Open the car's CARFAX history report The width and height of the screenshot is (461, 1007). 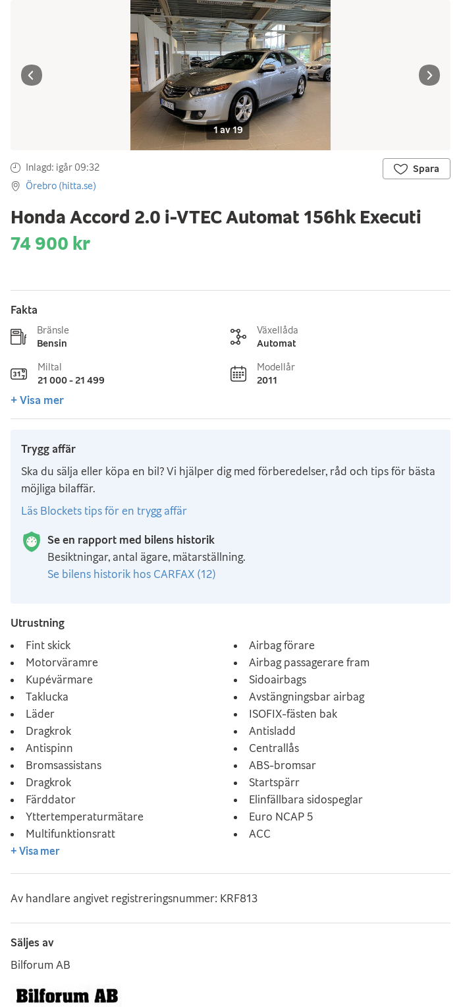[x=132, y=574]
